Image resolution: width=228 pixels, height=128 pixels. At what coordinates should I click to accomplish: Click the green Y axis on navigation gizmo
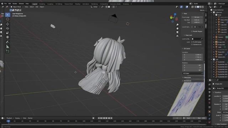[x=171, y=18]
